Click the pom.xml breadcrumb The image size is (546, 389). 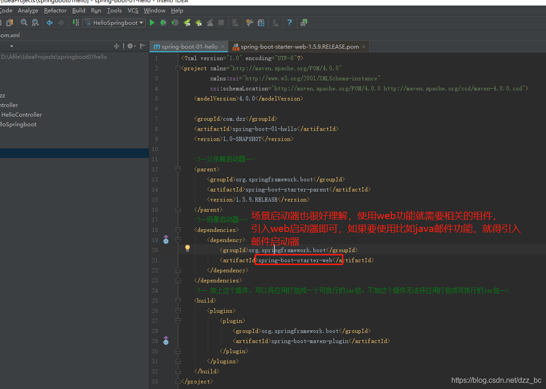point(10,35)
